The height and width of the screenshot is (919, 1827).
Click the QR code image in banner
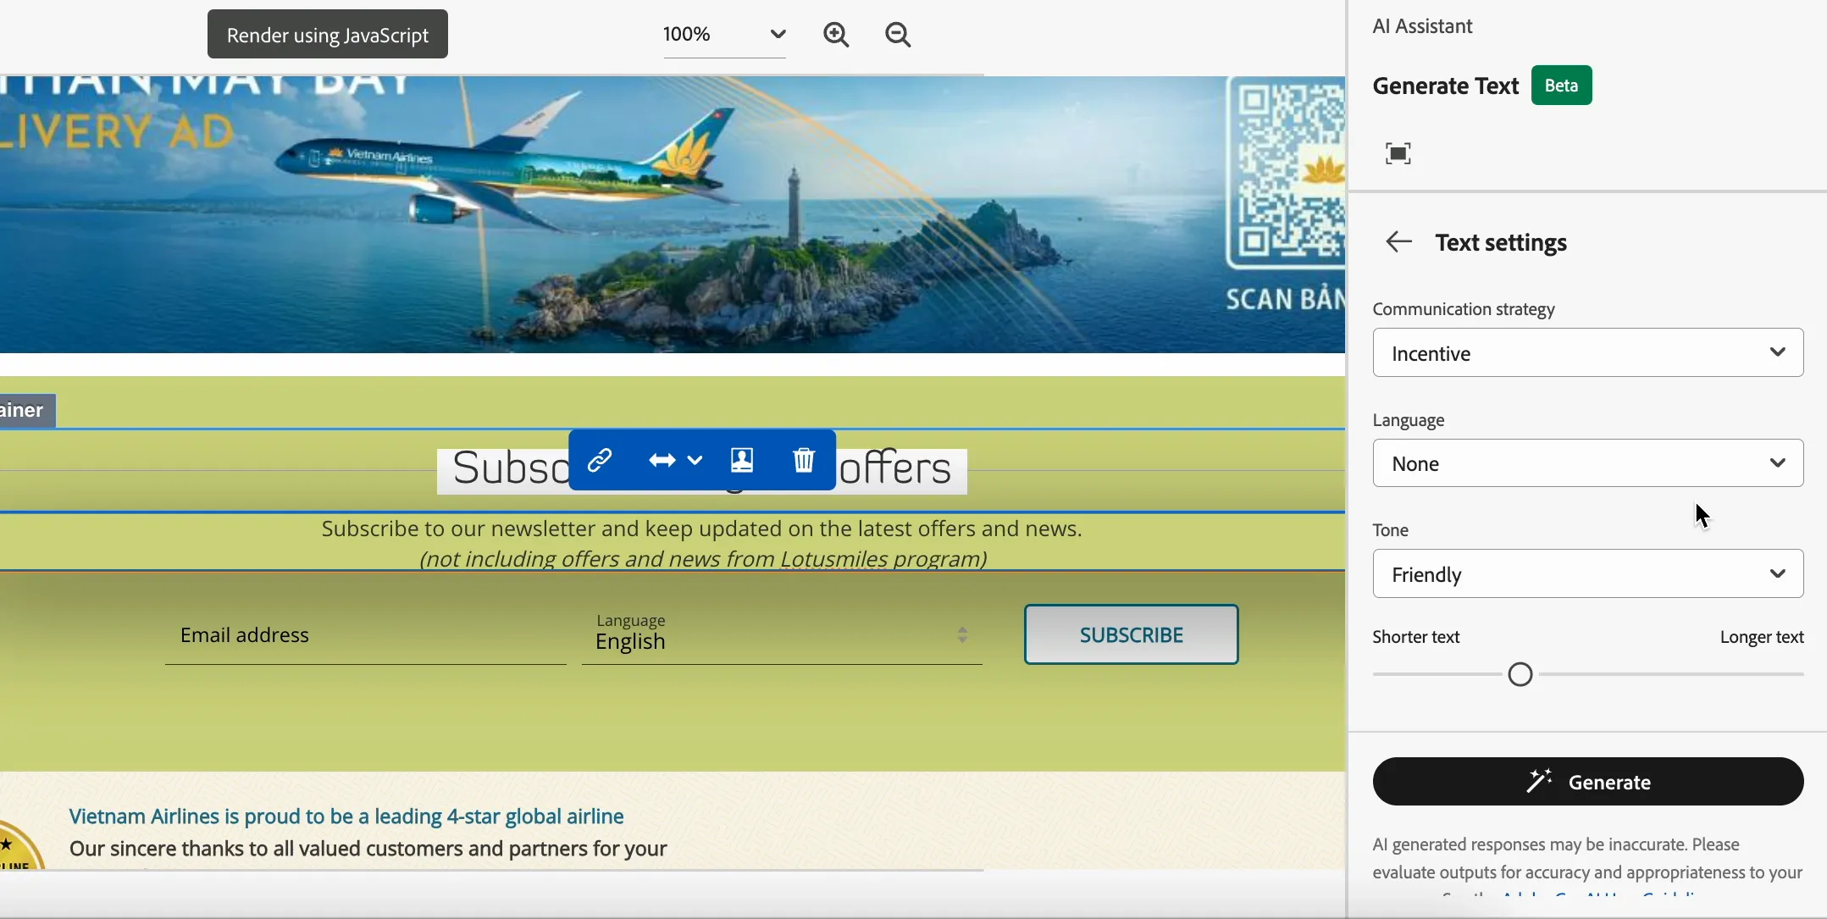[x=1286, y=171]
